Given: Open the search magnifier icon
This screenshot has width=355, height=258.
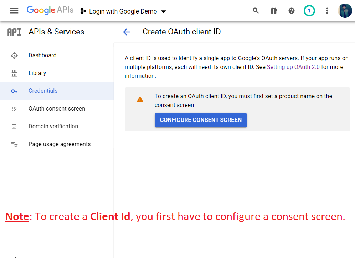Looking at the screenshot, I should point(256,11).
